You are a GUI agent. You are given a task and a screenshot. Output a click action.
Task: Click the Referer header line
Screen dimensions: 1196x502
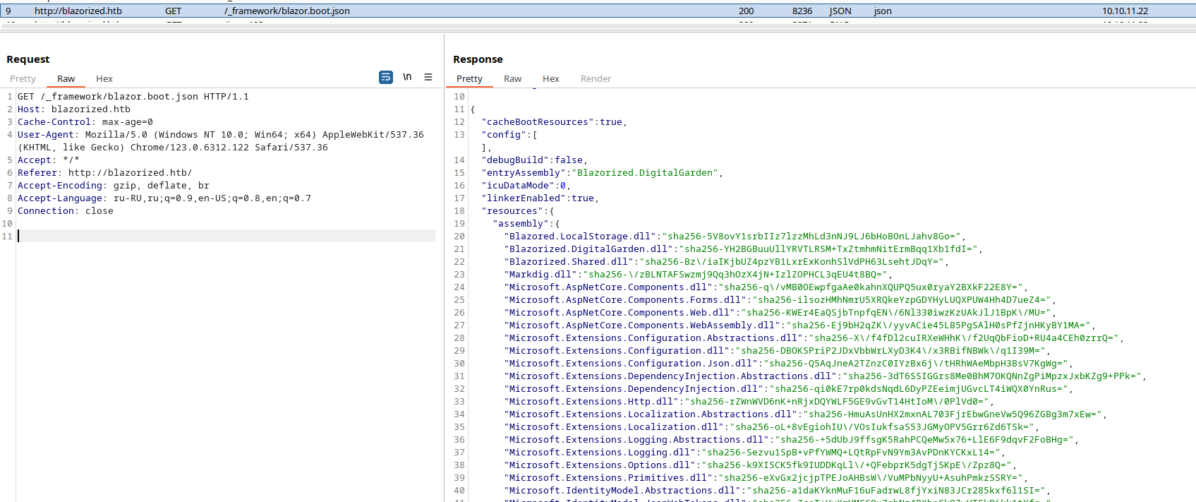click(105, 173)
